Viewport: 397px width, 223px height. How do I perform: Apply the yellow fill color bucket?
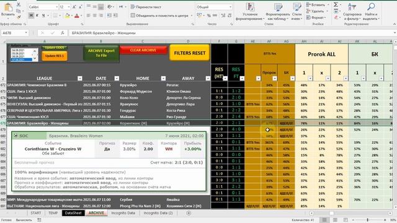67,16
